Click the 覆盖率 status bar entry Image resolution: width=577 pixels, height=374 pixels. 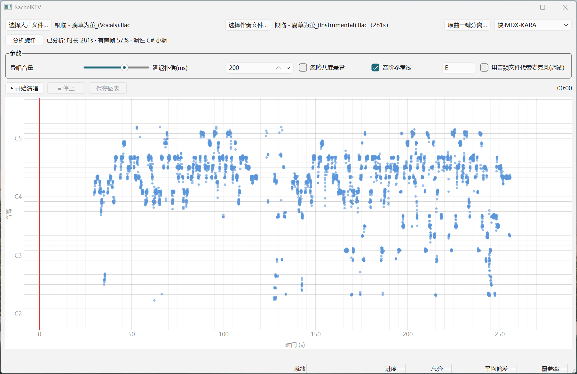pyautogui.click(x=554, y=369)
